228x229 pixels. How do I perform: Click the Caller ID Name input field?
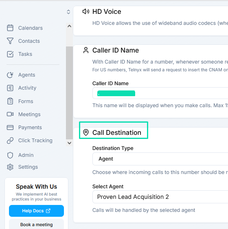(160, 93)
